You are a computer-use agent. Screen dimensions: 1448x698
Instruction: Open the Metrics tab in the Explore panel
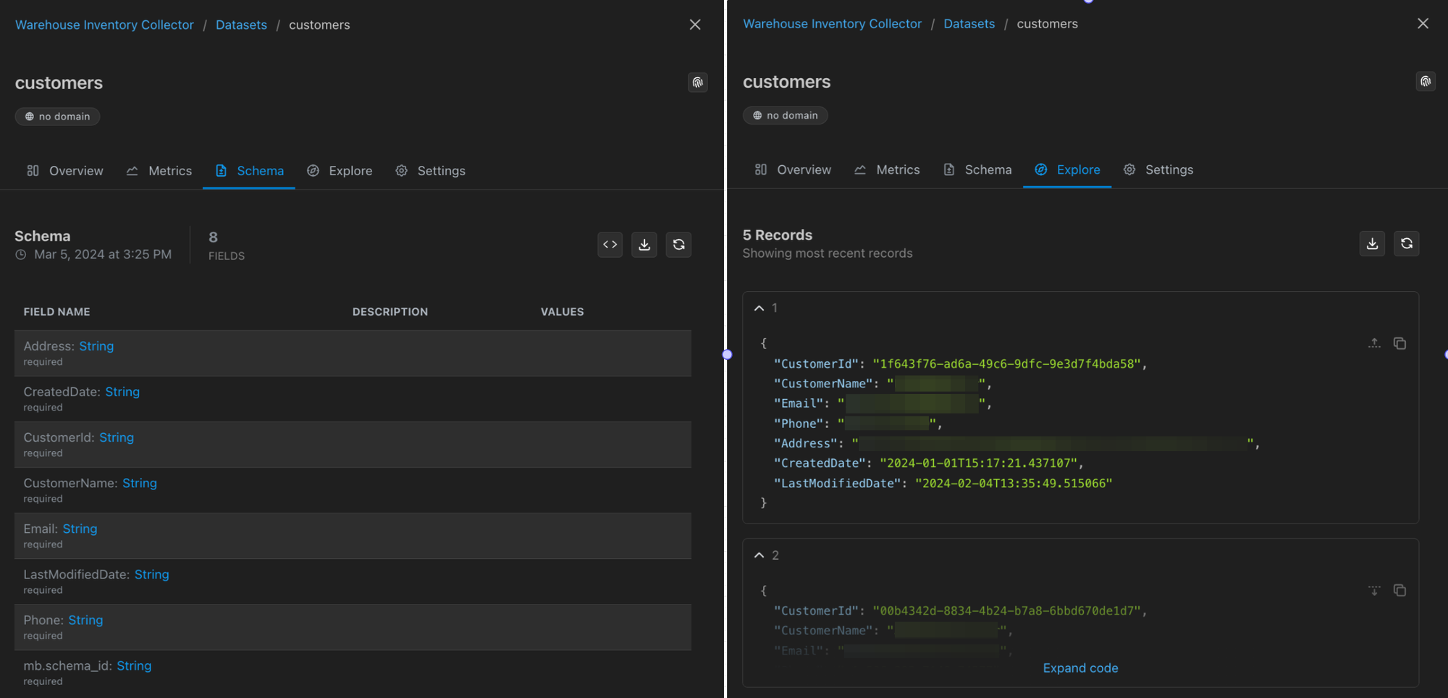887,169
